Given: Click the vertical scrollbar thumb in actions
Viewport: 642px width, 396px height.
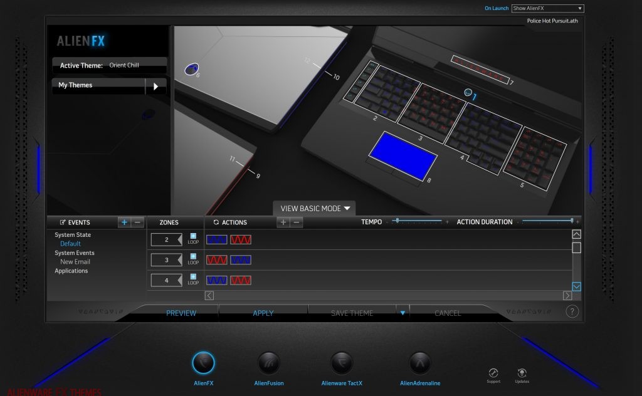Looking at the screenshot, I should (x=576, y=247).
